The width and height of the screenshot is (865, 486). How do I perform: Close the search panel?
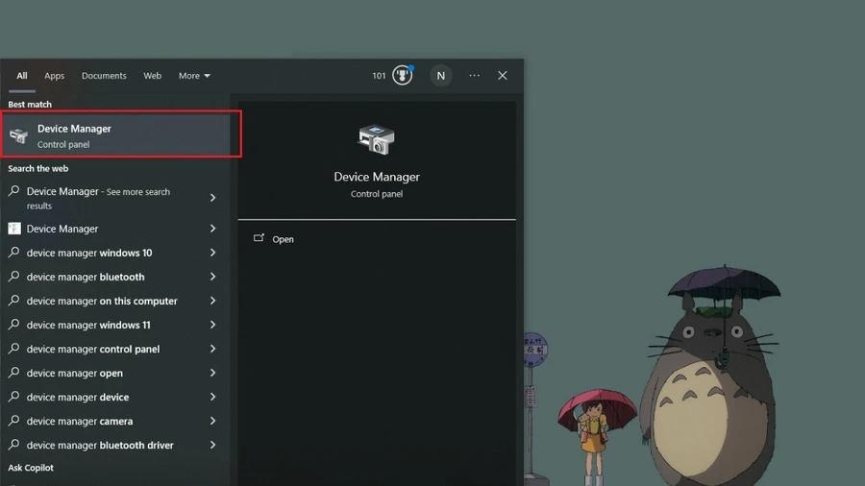[x=502, y=76]
